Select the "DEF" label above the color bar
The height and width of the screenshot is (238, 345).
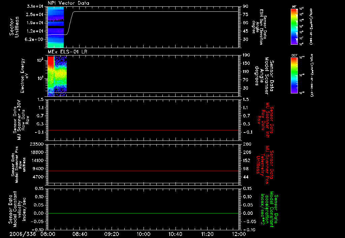click(294, 55)
